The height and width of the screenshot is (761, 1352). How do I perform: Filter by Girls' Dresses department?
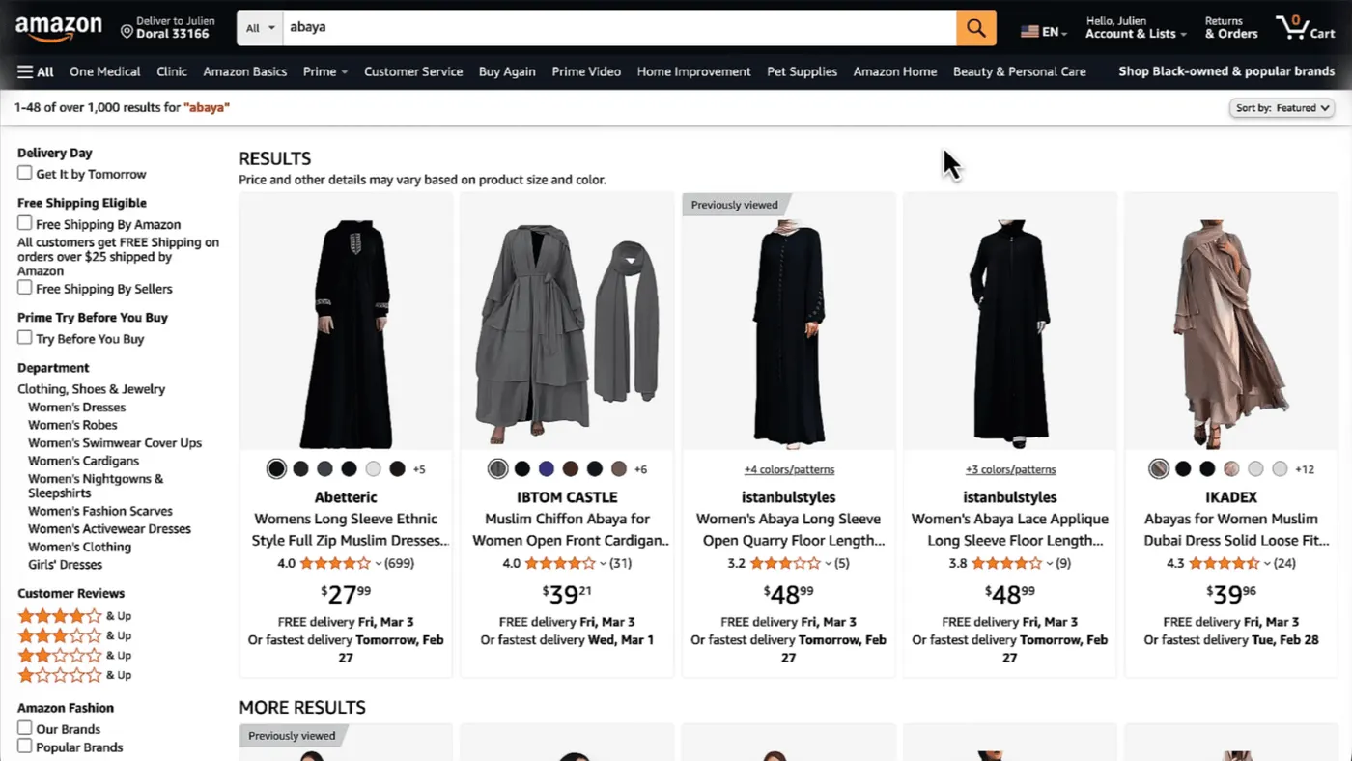(x=65, y=565)
